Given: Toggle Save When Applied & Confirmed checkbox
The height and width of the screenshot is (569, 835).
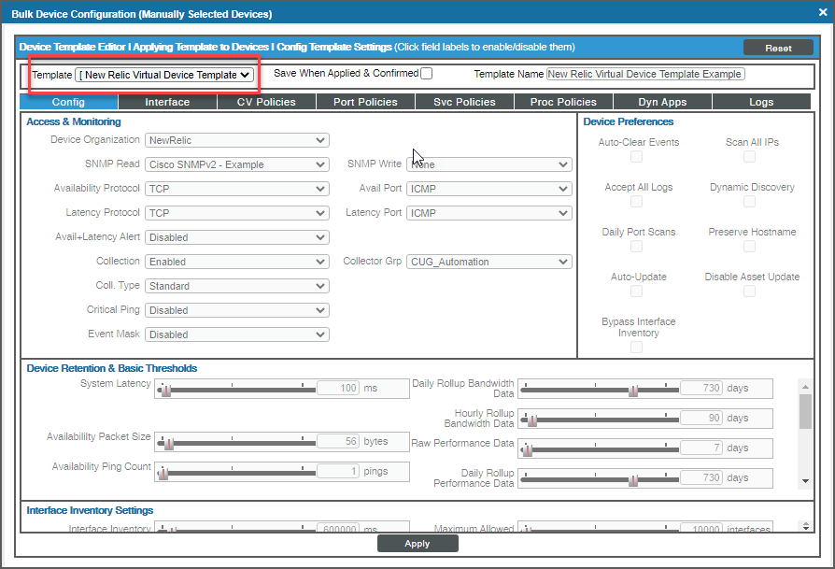Looking at the screenshot, I should (427, 74).
